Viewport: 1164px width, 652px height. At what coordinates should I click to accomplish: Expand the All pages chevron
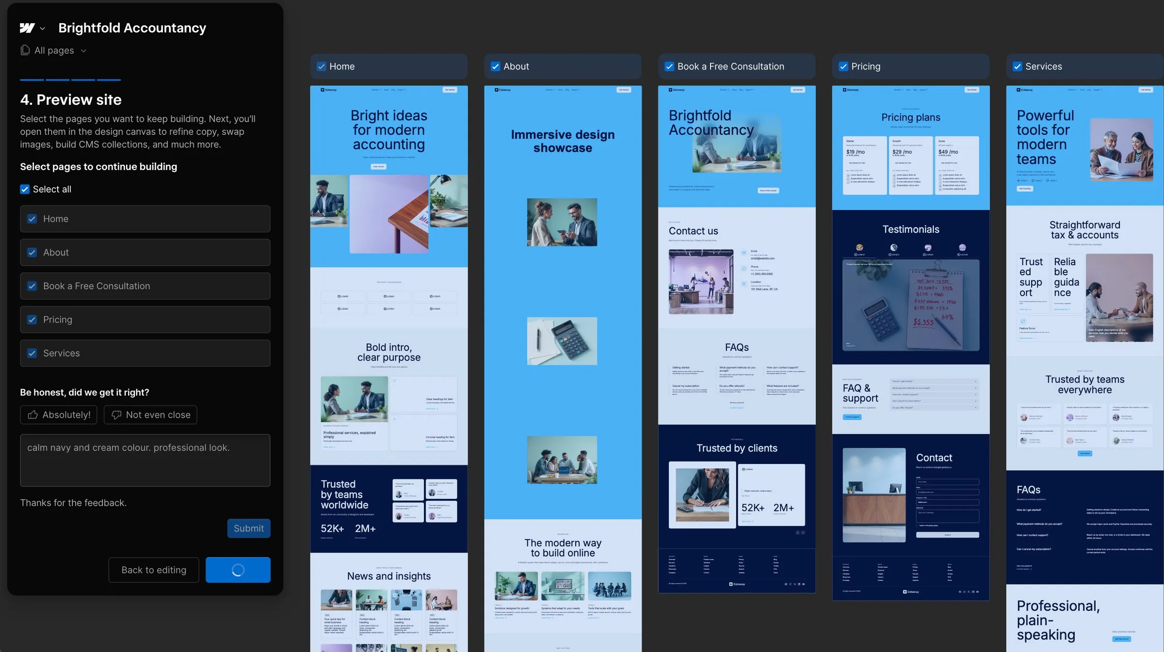pos(83,51)
